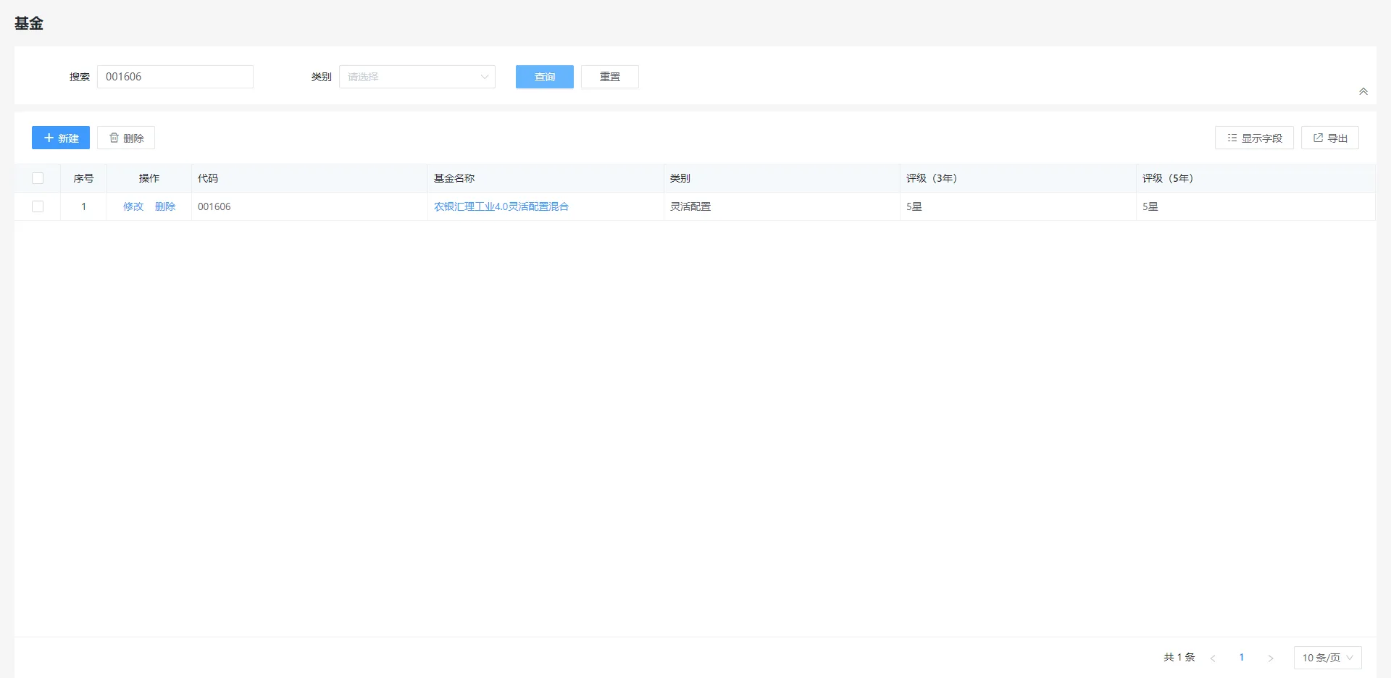The width and height of the screenshot is (1391, 678).
Task: Check the row checkbox for fund 001606
Action: click(x=38, y=206)
